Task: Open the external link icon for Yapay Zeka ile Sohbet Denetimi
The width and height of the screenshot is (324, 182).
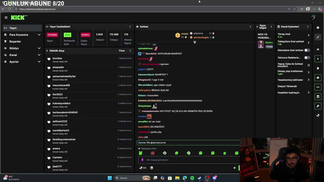Action: point(309,65)
